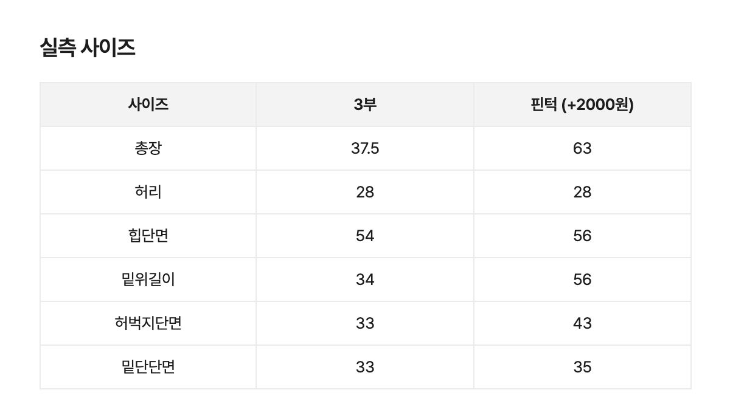Image resolution: width=730 pixels, height=418 pixels.
Task: Select the 허리 row label
Action: tap(148, 192)
